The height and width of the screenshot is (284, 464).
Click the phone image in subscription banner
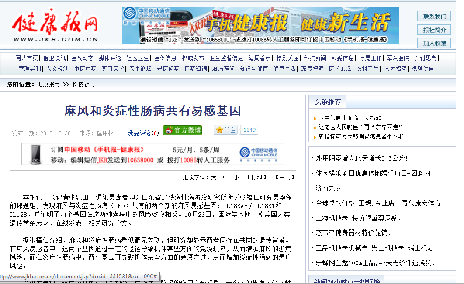point(36,154)
